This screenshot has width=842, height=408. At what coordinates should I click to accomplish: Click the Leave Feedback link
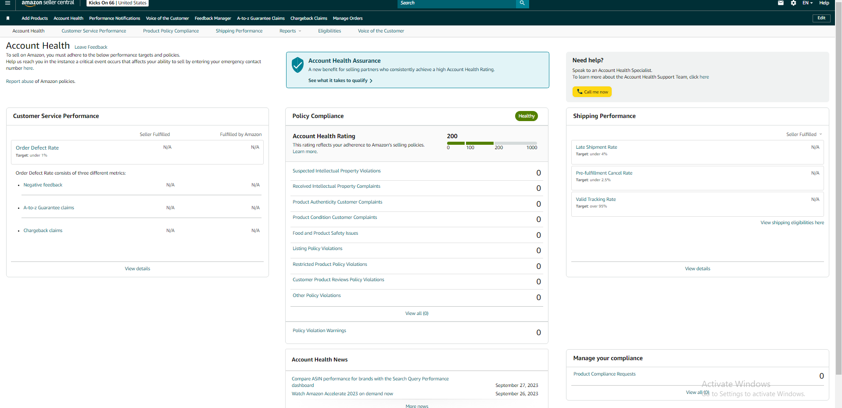91,47
